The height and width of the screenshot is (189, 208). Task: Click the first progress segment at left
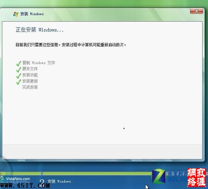coord(20,173)
